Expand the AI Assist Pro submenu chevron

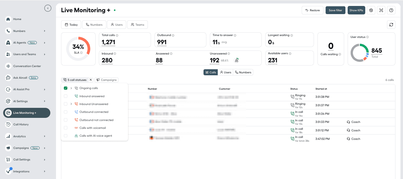click(44, 89)
